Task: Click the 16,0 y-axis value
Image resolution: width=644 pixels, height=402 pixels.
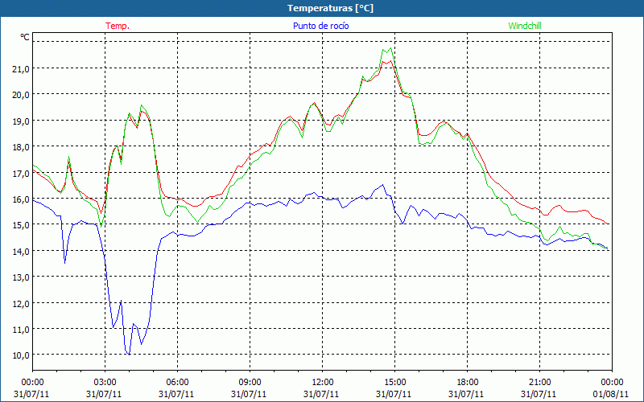Action: (x=21, y=199)
